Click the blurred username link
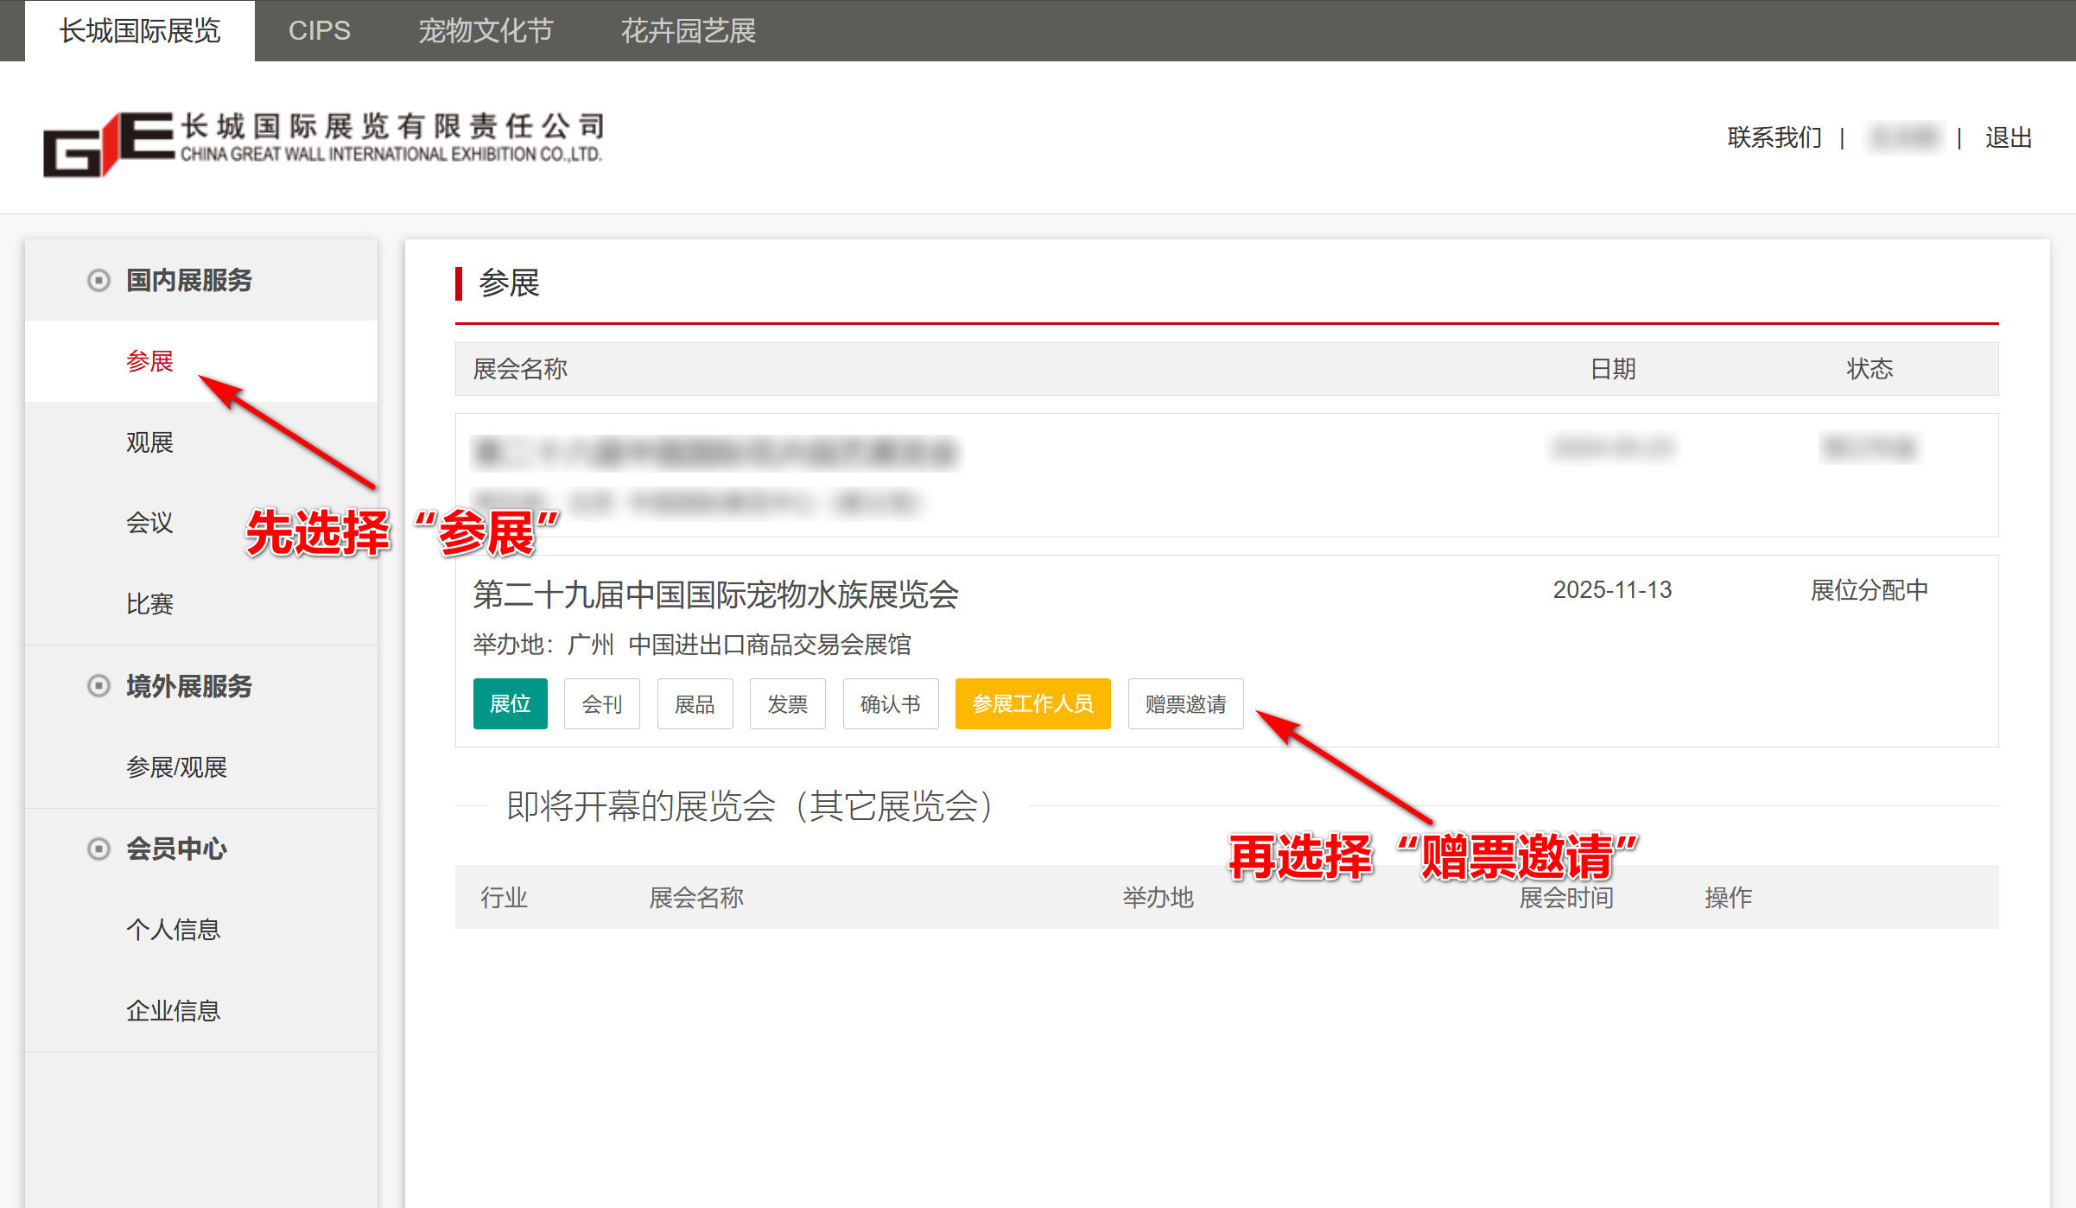 point(1903,137)
